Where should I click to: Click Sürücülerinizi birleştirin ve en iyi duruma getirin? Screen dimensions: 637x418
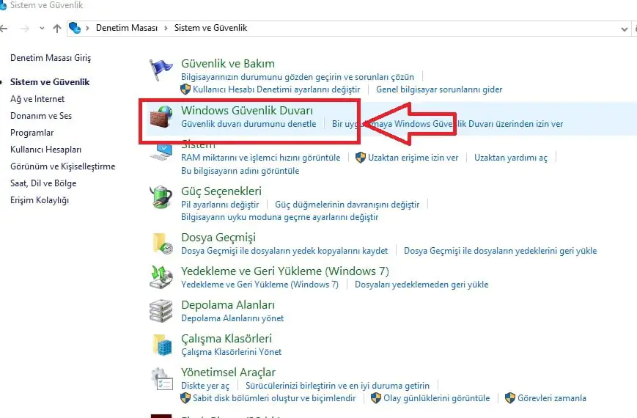click(x=338, y=386)
